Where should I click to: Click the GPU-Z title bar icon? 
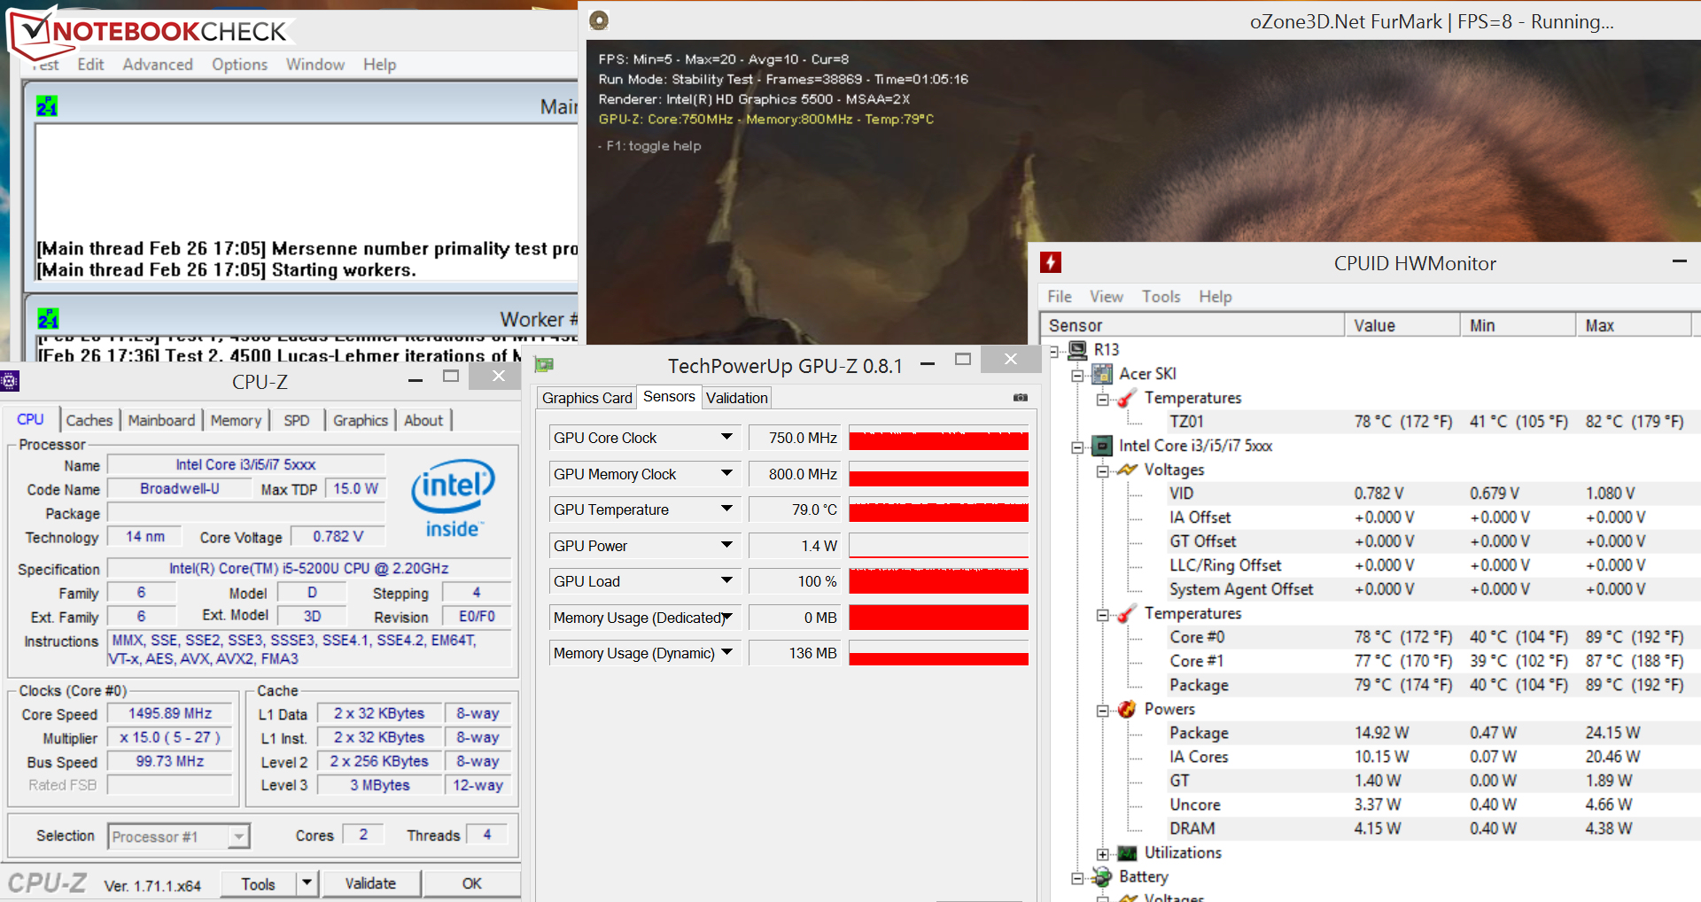point(544,365)
